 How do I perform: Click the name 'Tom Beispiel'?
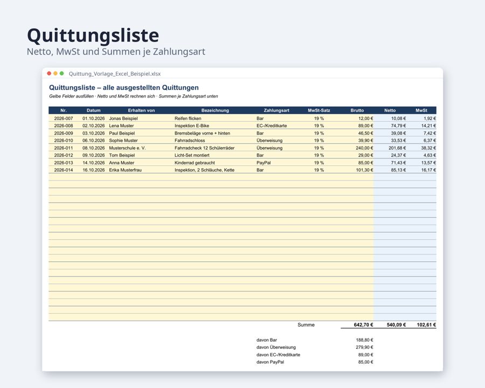tap(122, 155)
